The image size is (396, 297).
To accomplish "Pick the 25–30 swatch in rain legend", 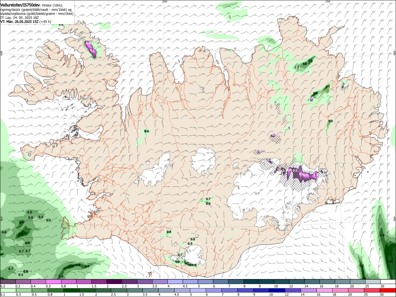I will pyautogui.click(x=372, y=291).
